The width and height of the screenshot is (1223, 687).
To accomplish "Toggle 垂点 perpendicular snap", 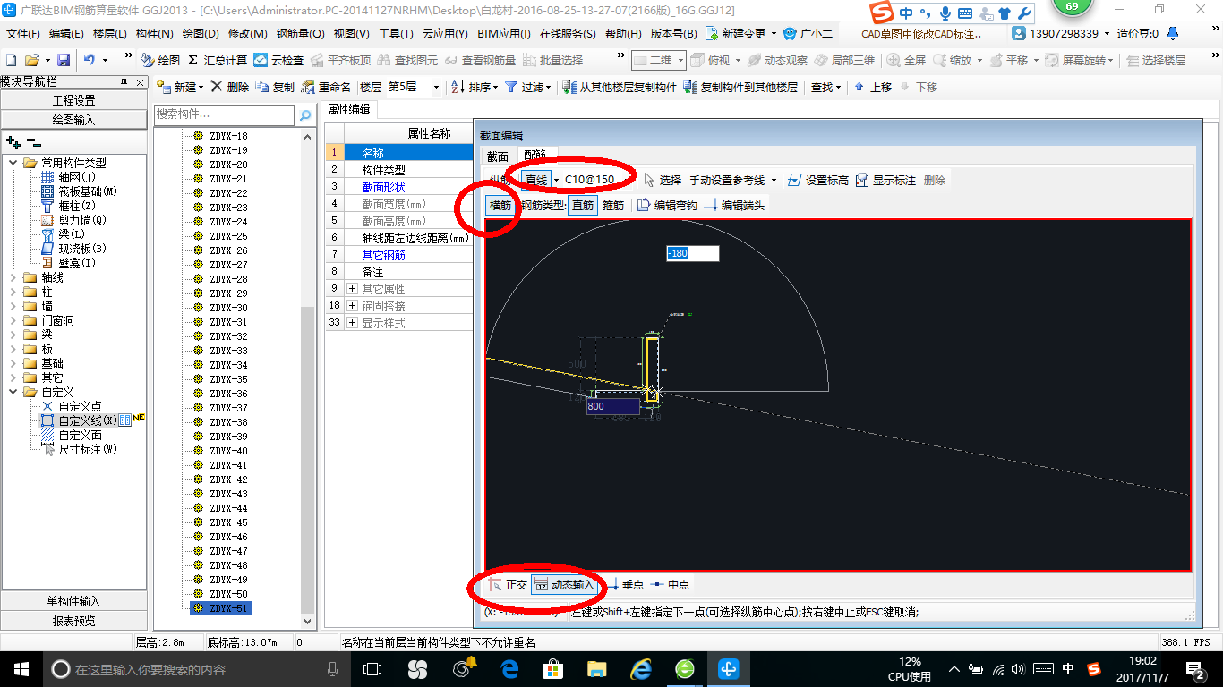I will (626, 584).
